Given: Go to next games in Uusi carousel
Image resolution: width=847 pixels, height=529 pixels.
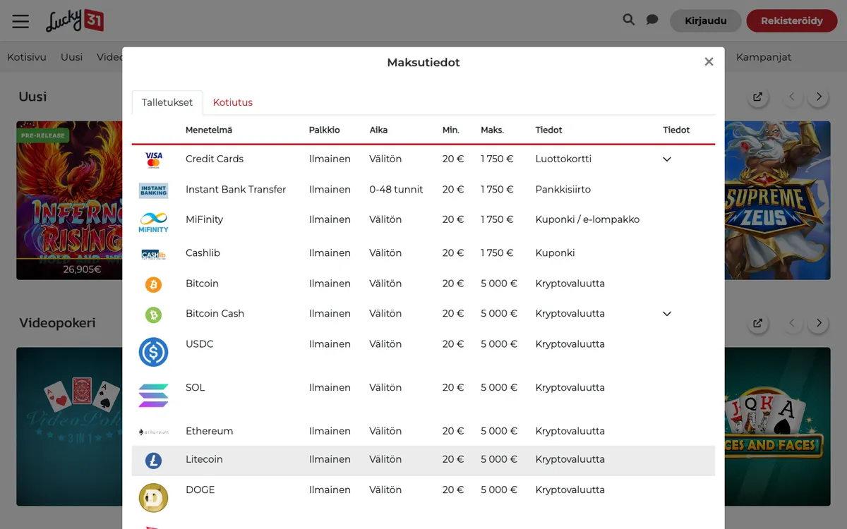Looking at the screenshot, I should (x=819, y=97).
